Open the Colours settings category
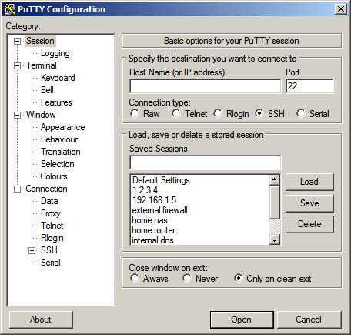Viewport: 351px width, 335px height. [x=54, y=176]
